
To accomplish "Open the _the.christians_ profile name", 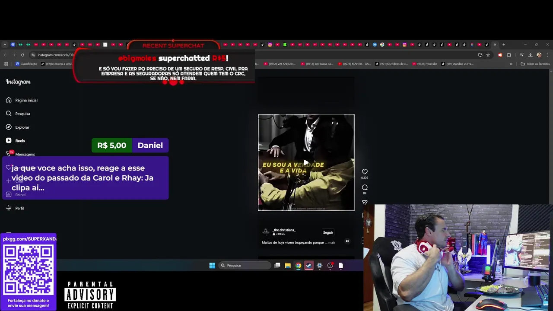I will coord(284,230).
